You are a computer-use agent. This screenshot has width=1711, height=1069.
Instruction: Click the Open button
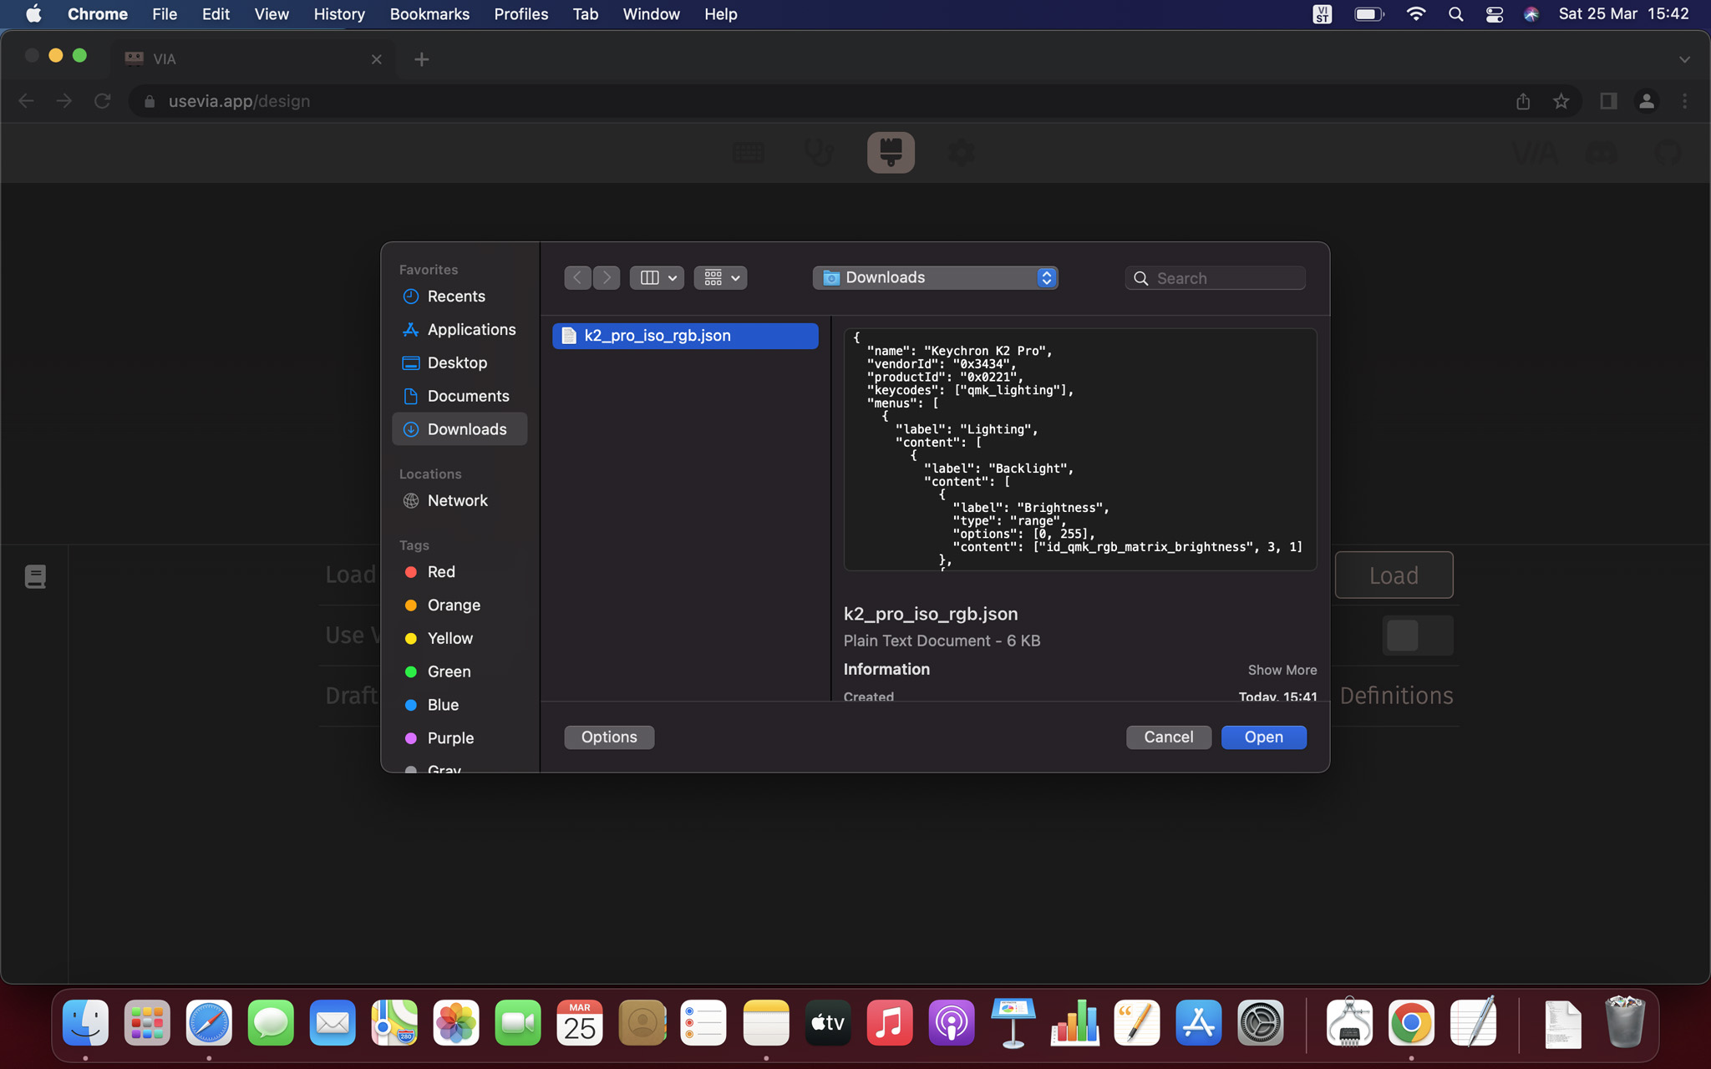pos(1263,737)
